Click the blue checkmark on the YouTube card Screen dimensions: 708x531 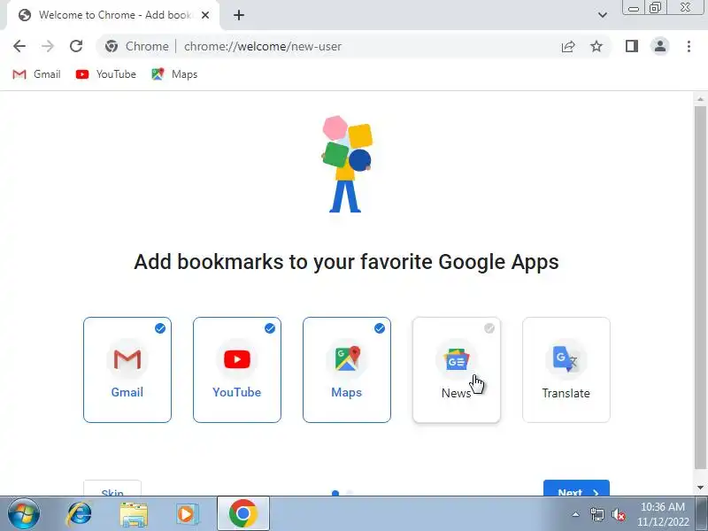[x=270, y=328]
